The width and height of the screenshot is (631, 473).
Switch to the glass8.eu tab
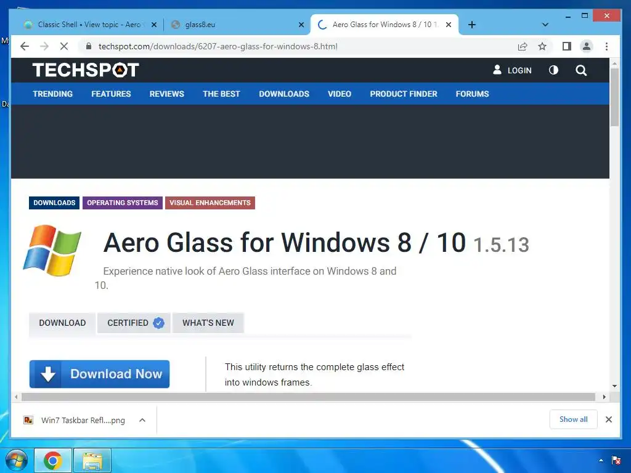(x=237, y=25)
